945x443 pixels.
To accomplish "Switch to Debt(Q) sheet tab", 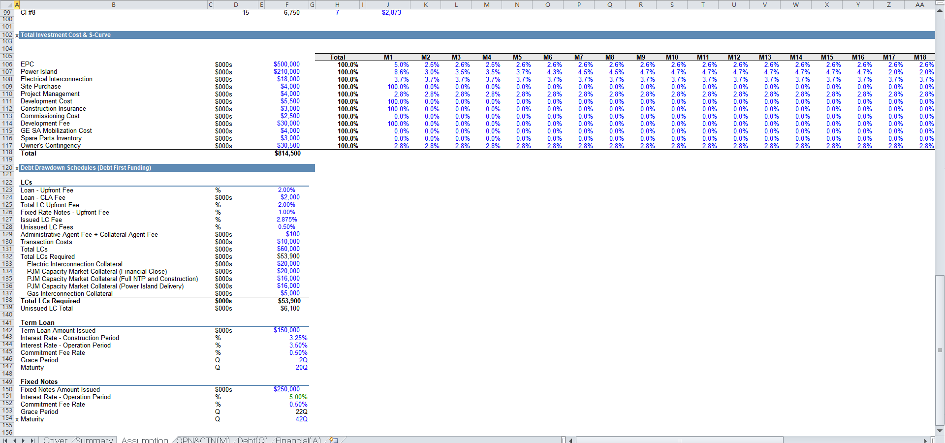I will [x=252, y=440].
